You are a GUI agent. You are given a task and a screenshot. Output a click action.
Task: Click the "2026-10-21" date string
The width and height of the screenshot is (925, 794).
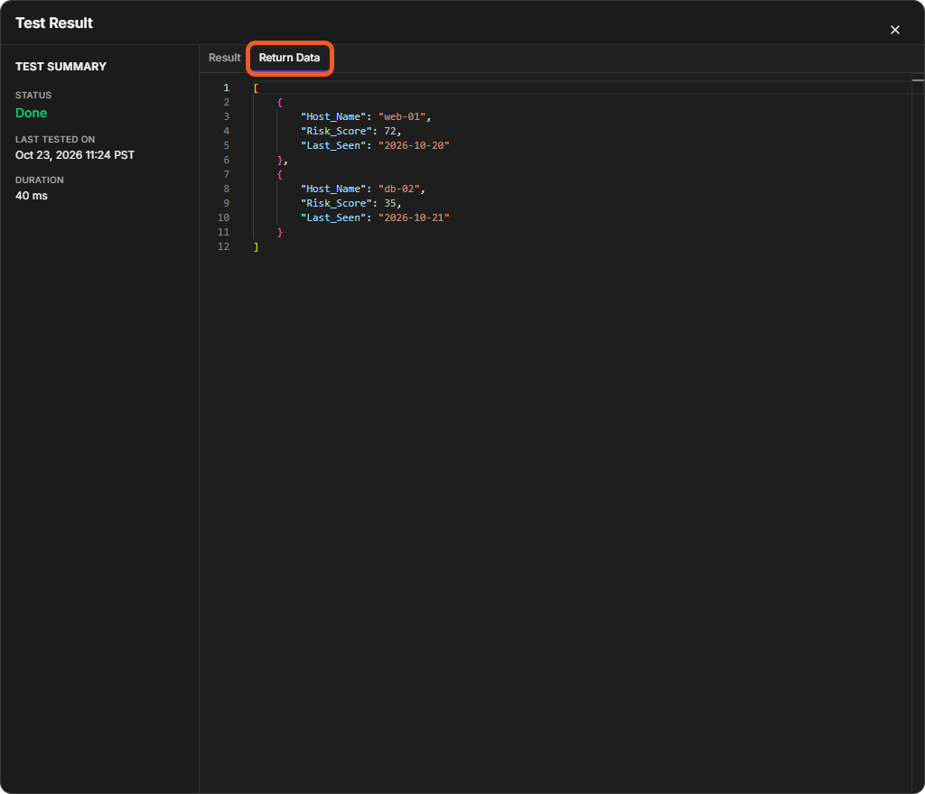pyautogui.click(x=414, y=217)
